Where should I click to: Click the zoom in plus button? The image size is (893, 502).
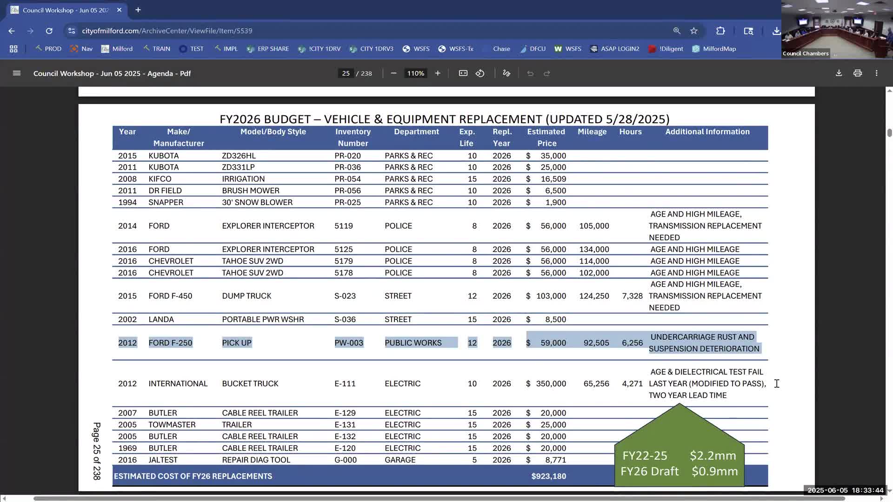click(438, 73)
